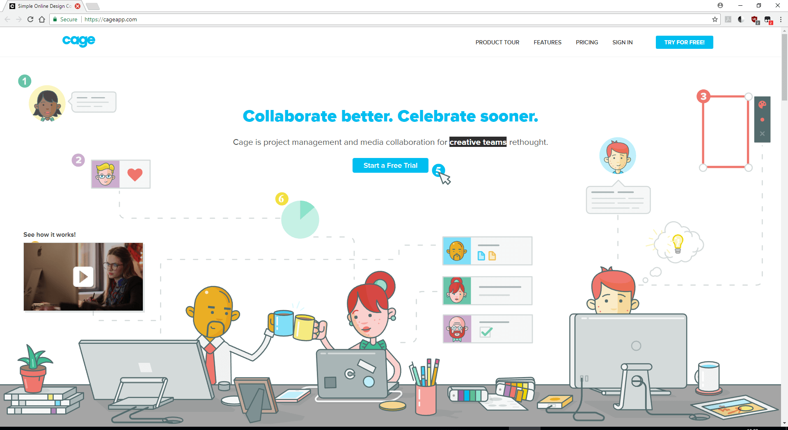Open the browser home icon

pyautogui.click(x=42, y=19)
